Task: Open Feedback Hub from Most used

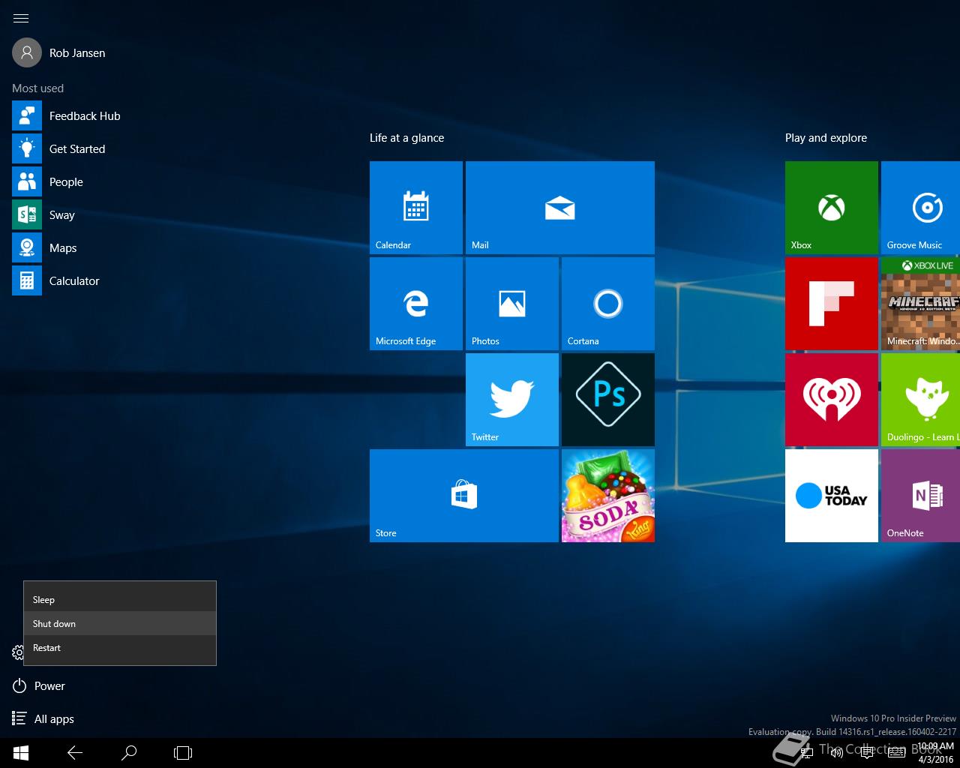Action: 66,116
